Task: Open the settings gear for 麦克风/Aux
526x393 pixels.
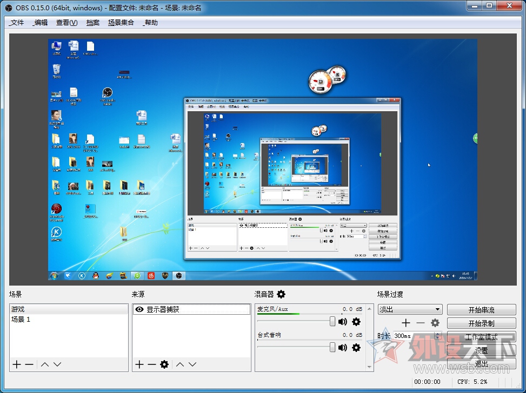Action: [356, 322]
